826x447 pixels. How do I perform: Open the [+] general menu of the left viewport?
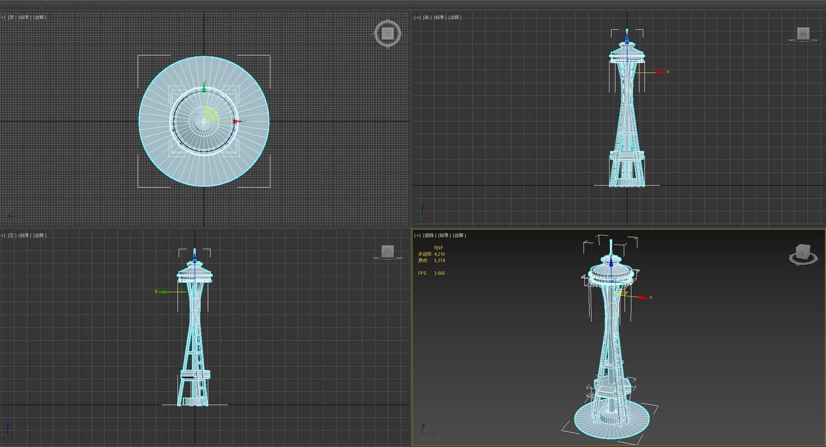3,235
